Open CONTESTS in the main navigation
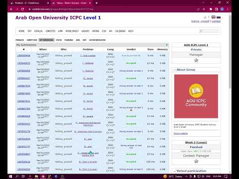Image resolution: width=239 pixels, height=179 pixels. 50,31
